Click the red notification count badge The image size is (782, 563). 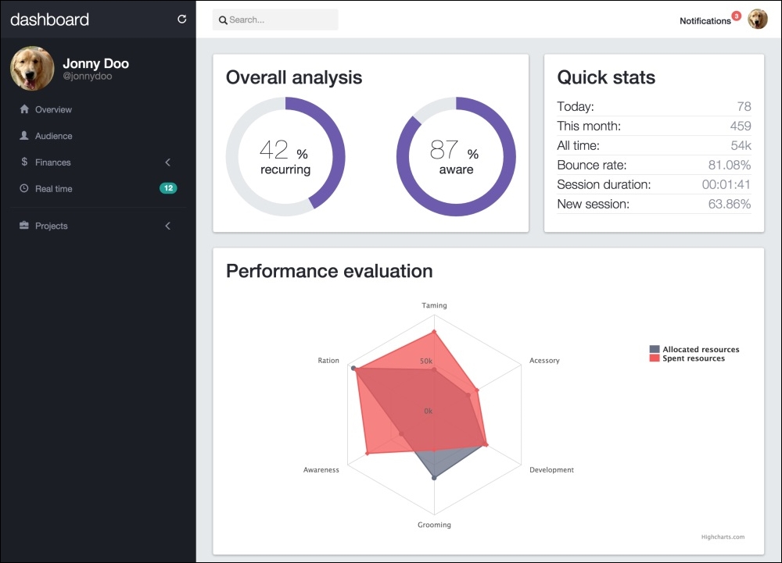pyautogui.click(x=736, y=16)
